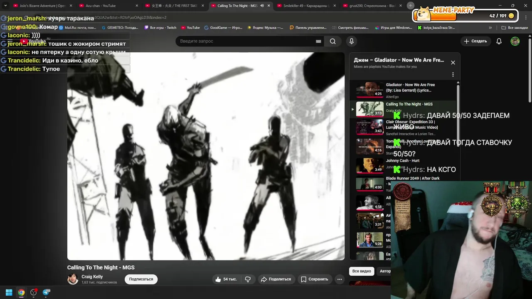Open Windows Start menu
Image resolution: width=532 pixels, height=299 pixels.
click(9, 292)
